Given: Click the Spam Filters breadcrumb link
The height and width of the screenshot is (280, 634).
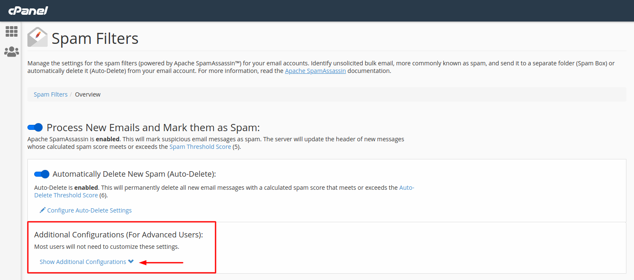Looking at the screenshot, I should tap(51, 94).
